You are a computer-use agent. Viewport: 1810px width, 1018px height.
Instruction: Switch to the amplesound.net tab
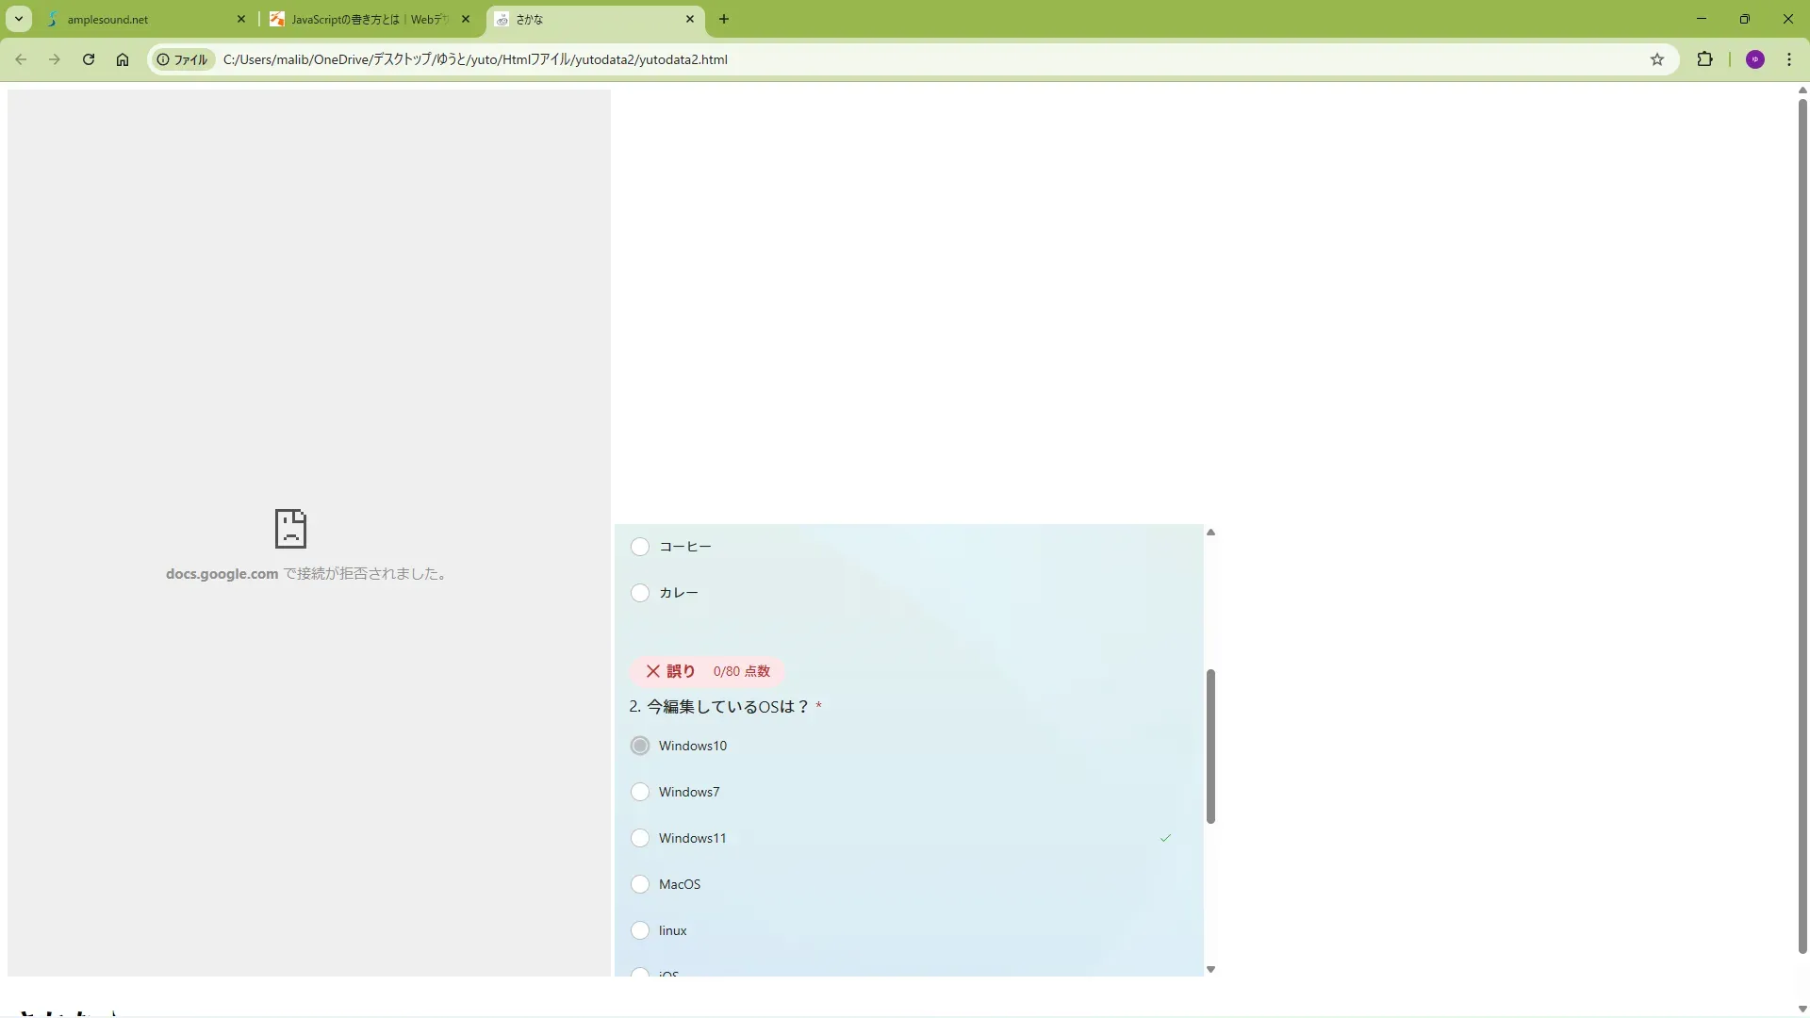pyautogui.click(x=141, y=19)
